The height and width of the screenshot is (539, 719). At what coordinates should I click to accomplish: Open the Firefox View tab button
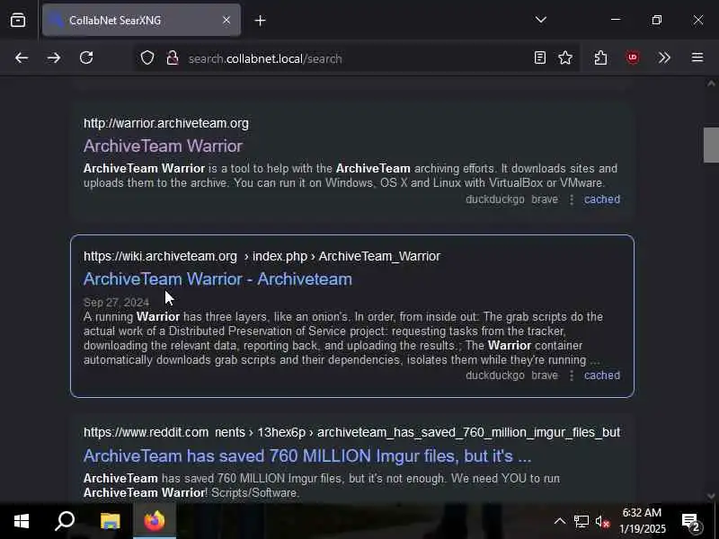tap(18, 20)
